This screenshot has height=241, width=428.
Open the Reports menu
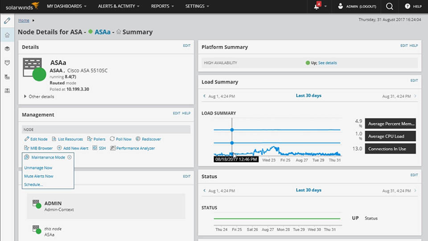[162, 6]
